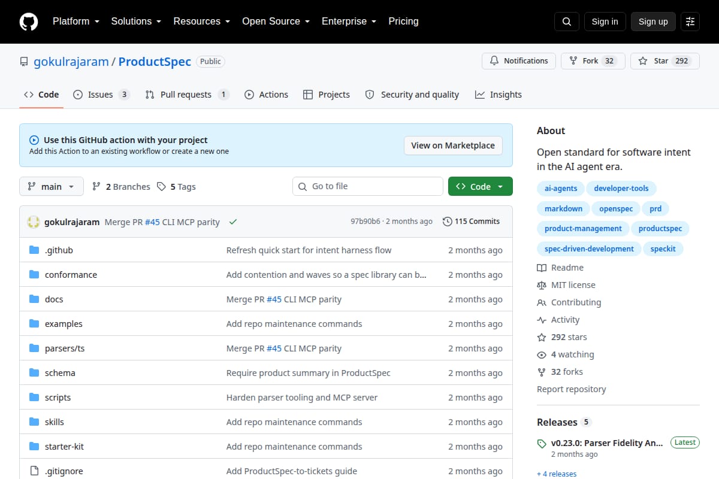Click the openspec topic tag
The width and height of the screenshot is (719, 479).
[x=616, y=209]
